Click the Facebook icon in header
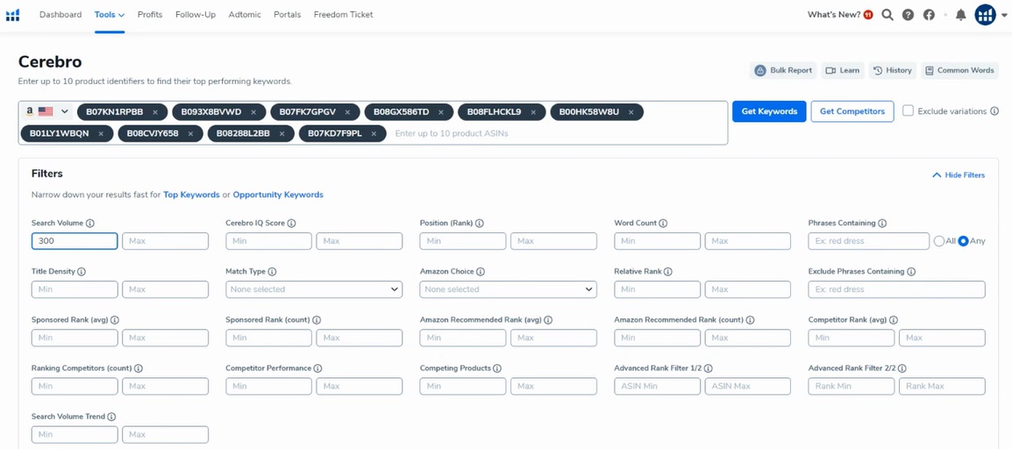 pyautogui.click(x=929, y=15)
